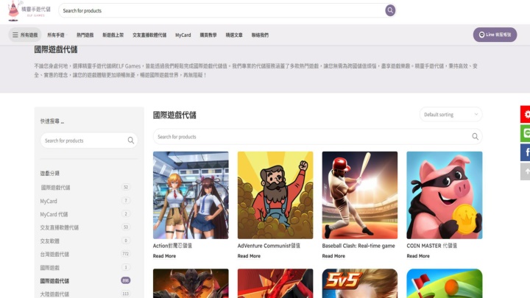Viewport: 530px width, 298px height.
Task: Go to 新遊戲上架 in navigation
Action: (113, 35)
